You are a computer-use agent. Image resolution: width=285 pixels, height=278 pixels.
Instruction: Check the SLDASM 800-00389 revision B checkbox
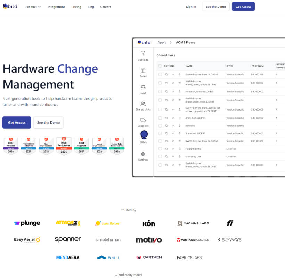point(160,74)
